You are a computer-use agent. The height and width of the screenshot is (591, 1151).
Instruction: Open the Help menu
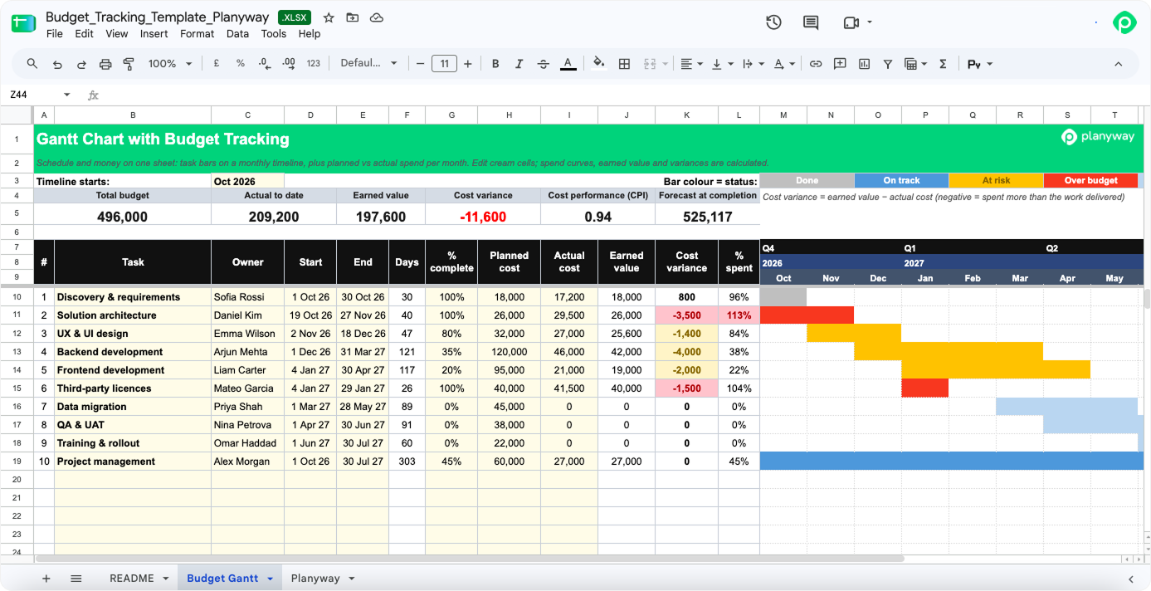point(310,34)
